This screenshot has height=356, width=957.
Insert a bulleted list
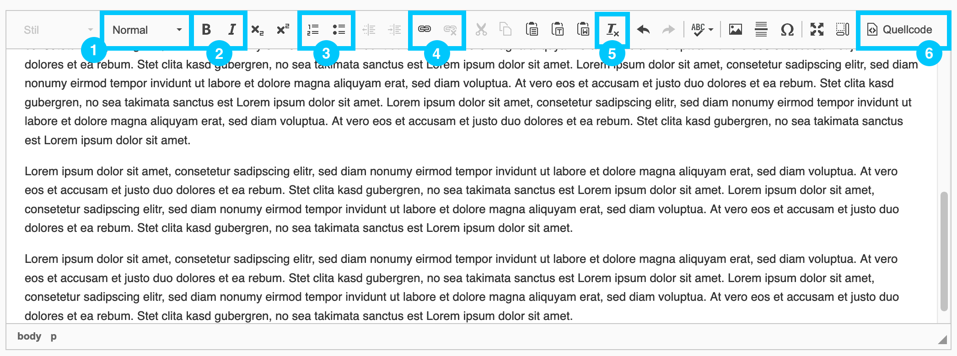click(339, 30)
